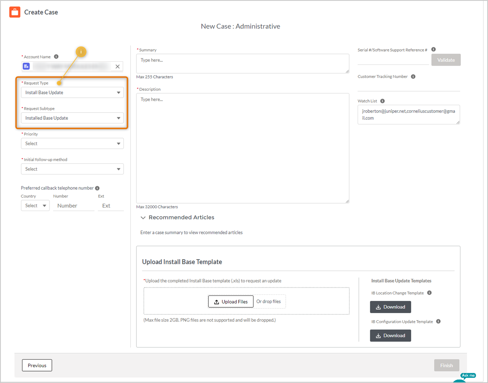
Task: Click the IB Location Change Template info icon
Action: pos(430,293)
